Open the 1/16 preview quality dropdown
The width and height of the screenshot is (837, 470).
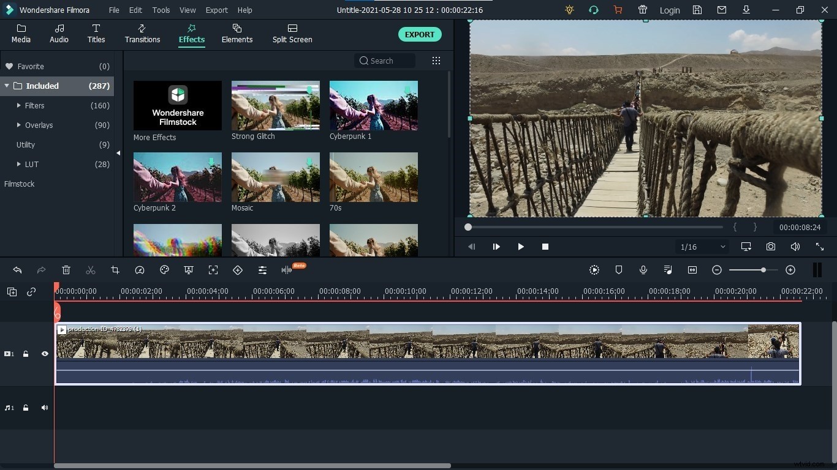pyautogui.click(x=701, y=247)
